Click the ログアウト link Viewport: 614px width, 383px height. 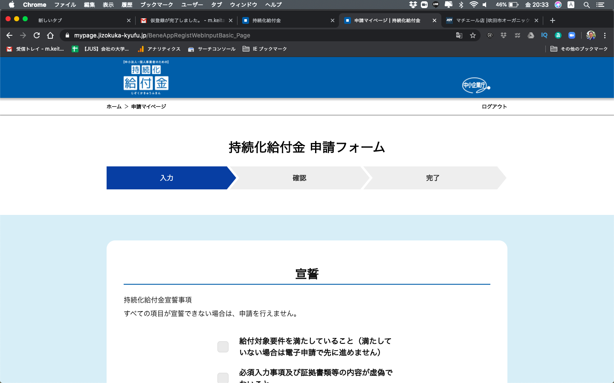point(494,107)
